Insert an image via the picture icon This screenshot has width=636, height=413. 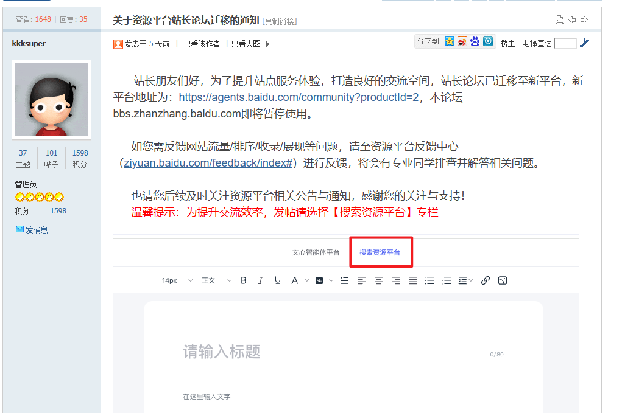[503, 280]
